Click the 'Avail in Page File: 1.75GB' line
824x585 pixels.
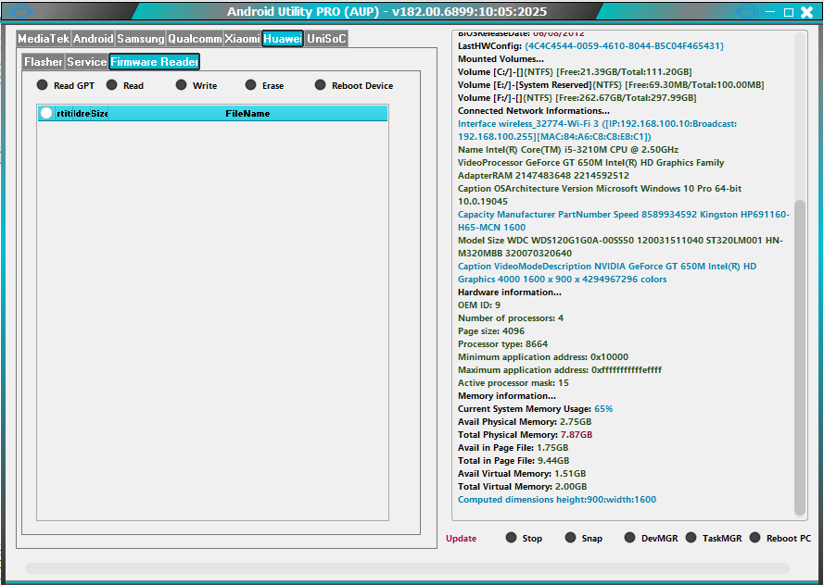click(x=513, y=447)
